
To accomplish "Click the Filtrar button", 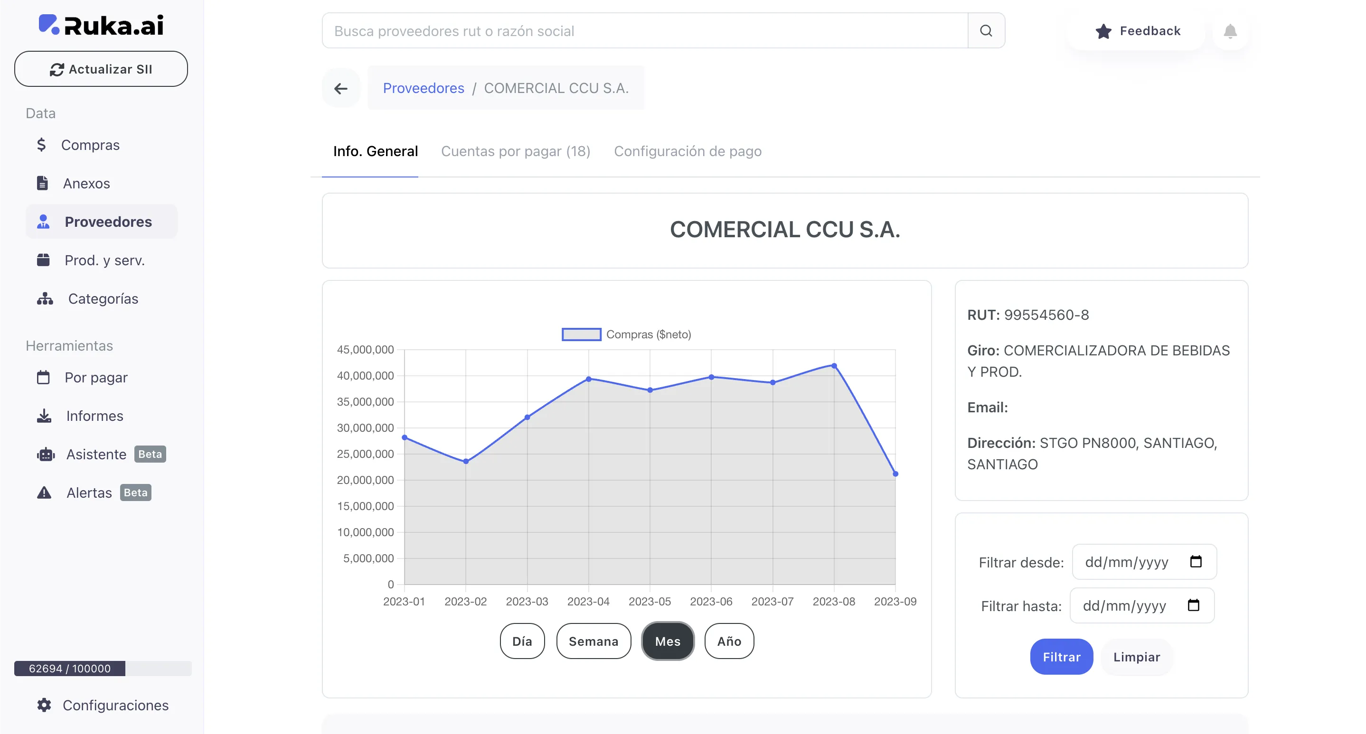I will pyautogui.click(x=1061, y=656).
